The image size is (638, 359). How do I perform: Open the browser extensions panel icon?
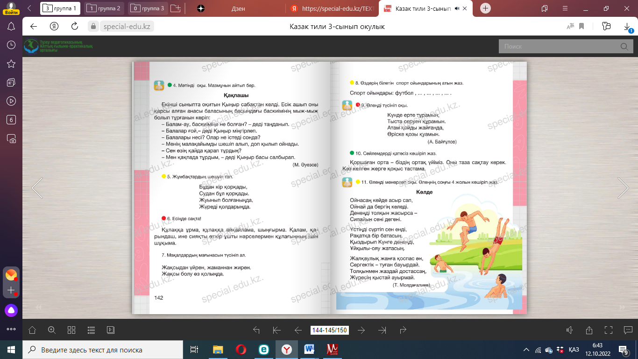pos(607,26)
